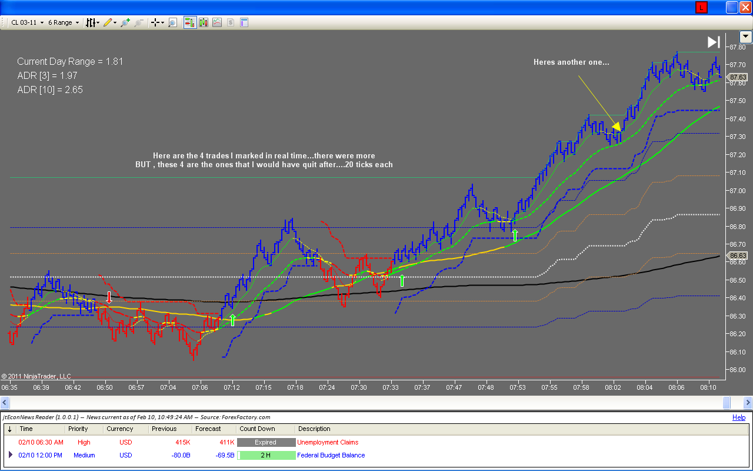Select the Federal Budget Balance description
Screen dimensions: 753x471
coord(331,455)
